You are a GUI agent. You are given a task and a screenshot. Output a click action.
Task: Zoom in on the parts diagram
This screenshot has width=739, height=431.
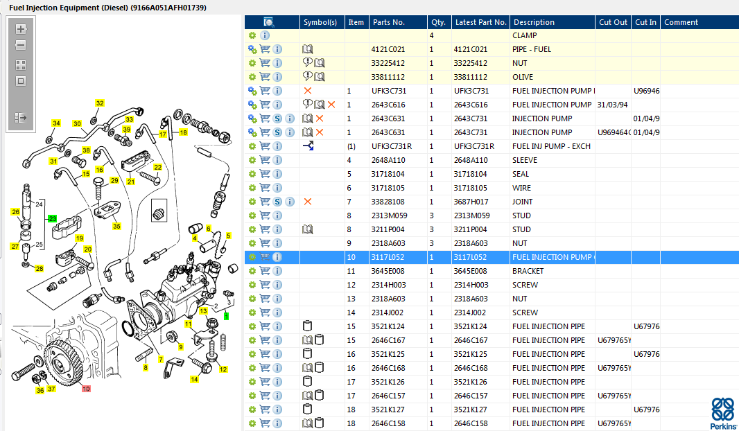pos(21,29)
